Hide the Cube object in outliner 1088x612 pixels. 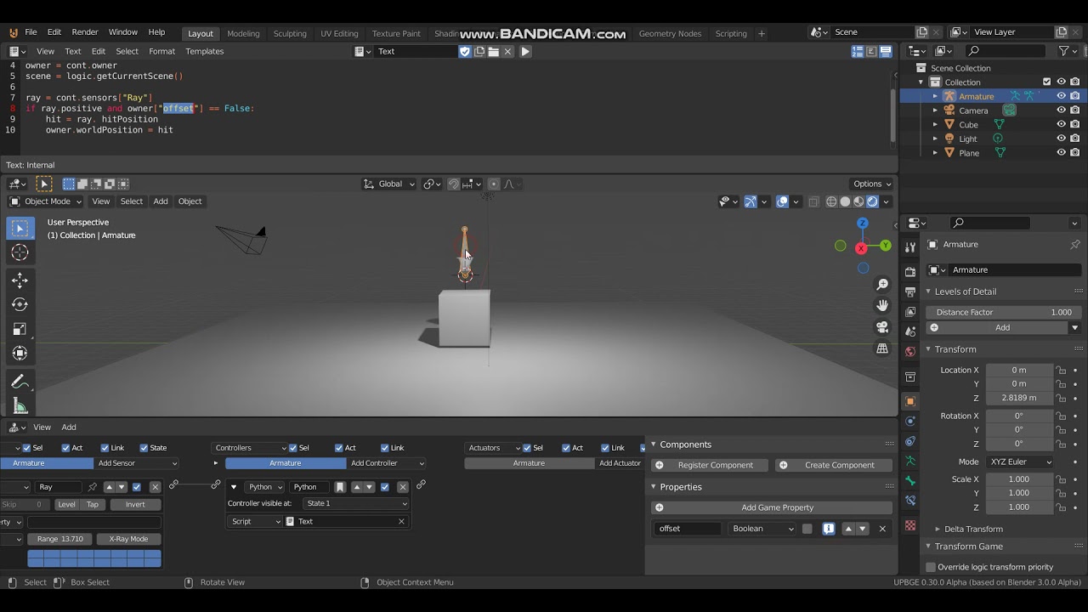[x=1061, y=124]
